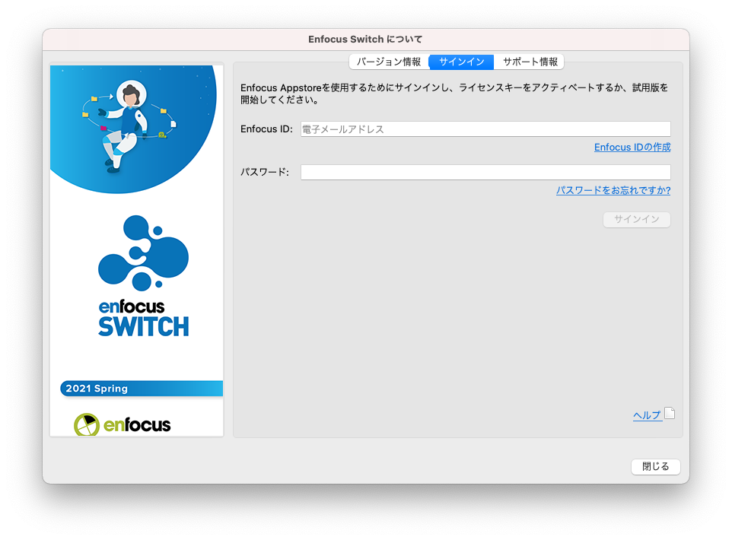Viewport: 732px width, 540px height.
Task: Click the パスワードをお忘れですか? link
Action: coord(613,190)
